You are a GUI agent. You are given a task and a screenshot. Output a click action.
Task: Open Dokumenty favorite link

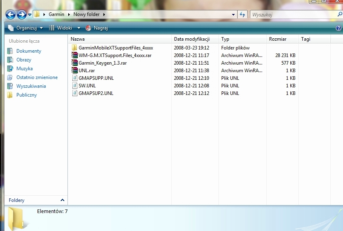coord(29,51)
